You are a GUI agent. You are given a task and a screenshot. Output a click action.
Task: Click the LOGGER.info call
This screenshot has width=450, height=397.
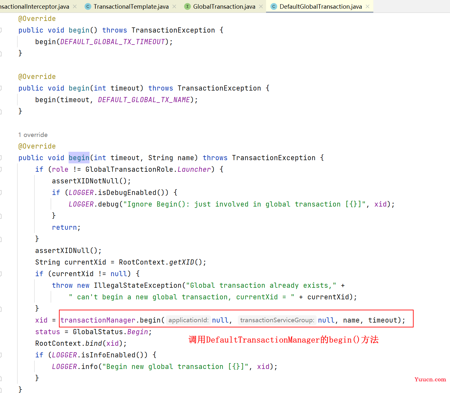click(75, 367)
